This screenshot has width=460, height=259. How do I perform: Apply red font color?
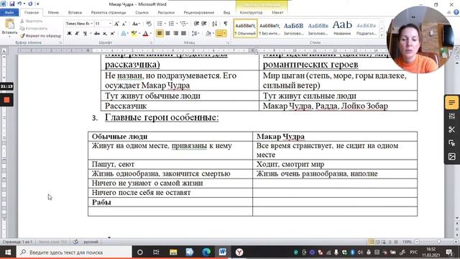(145, 34)
